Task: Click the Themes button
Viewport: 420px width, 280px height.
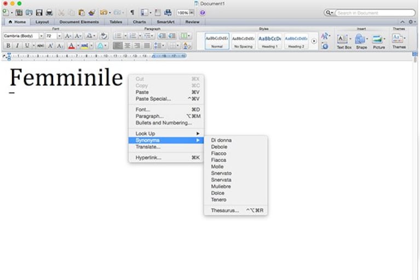Action: pyautogui.click(x=399, y=41)
